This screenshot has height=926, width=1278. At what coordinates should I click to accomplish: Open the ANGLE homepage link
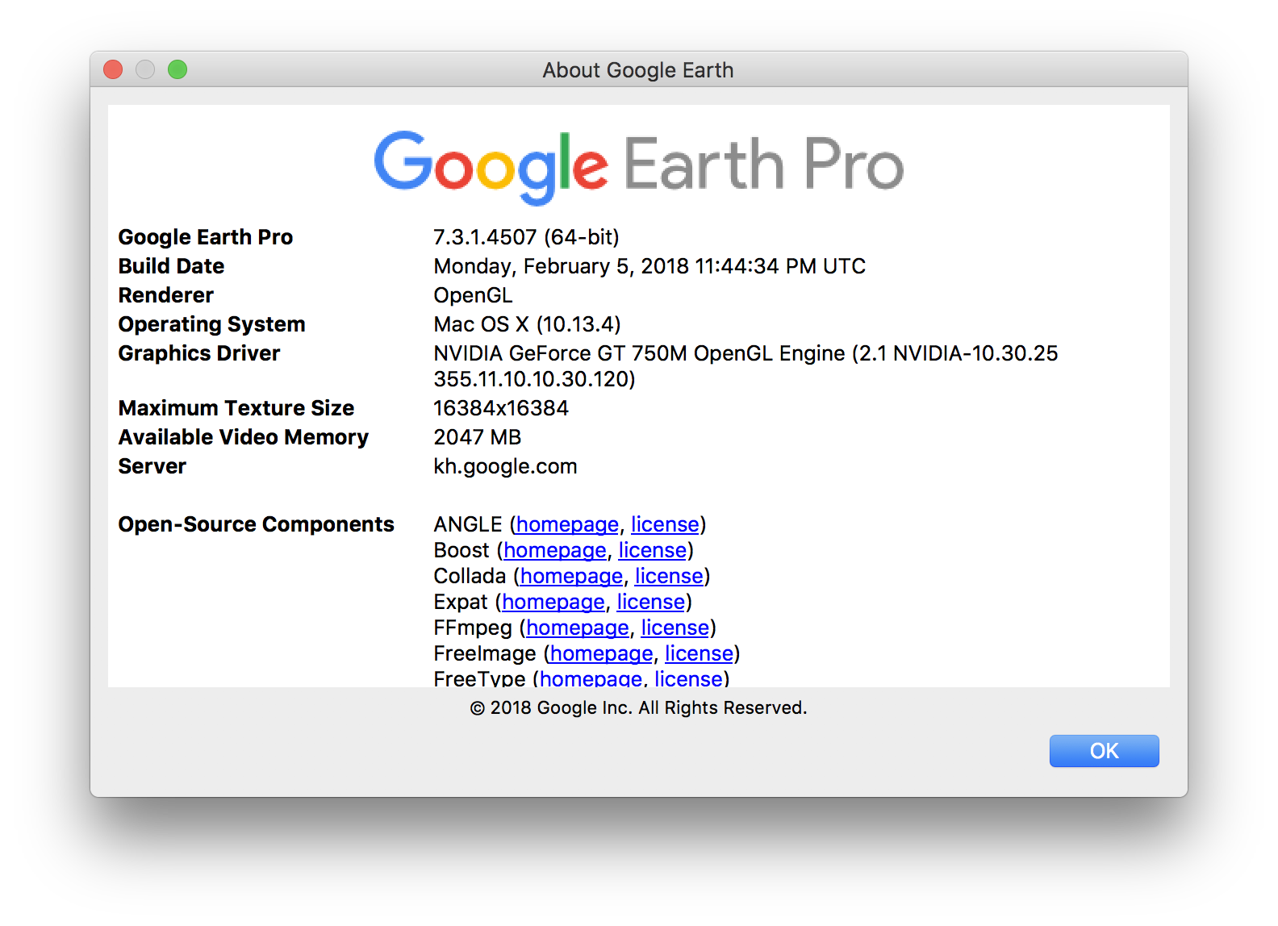[x=567, y=525]
